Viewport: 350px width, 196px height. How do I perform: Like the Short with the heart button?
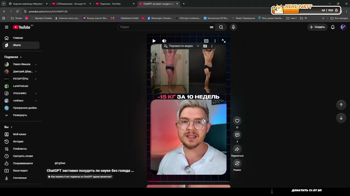tap(237, 121)
